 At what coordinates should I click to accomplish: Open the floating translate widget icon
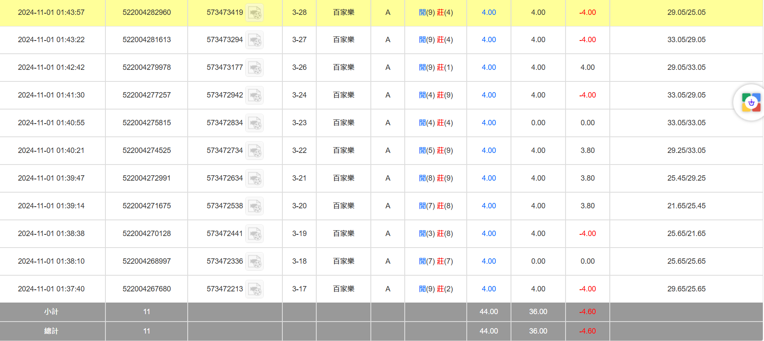click(x=751, y=103)
